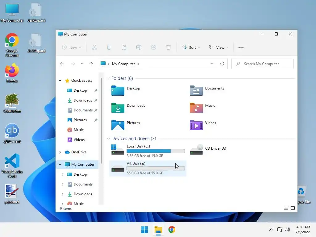Switch to details view icon in status bar
316x237 pixels.
click(x=286, y=208)
